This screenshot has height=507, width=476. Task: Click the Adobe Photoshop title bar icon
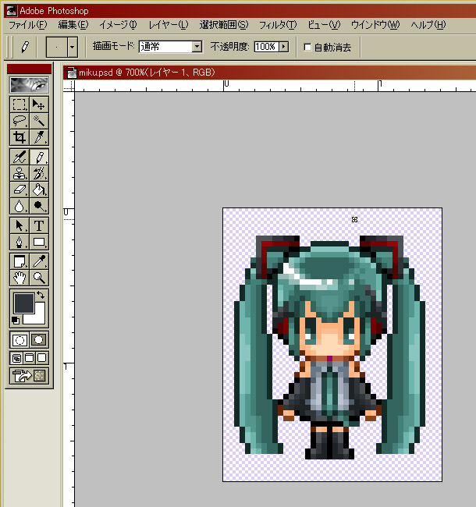[12, 11]
